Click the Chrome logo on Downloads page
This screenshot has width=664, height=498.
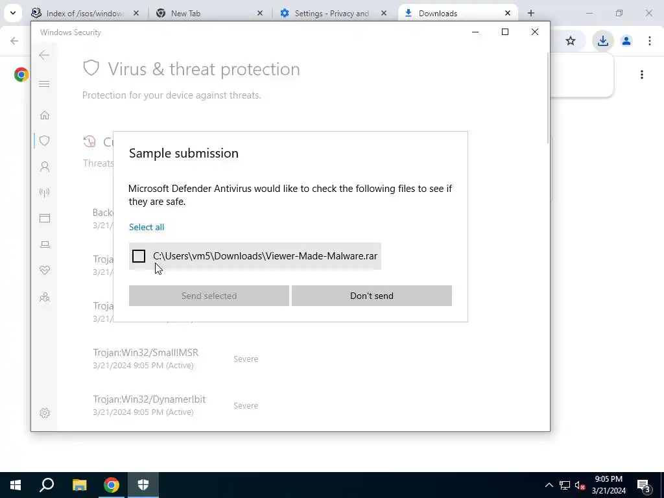(21, 75)
